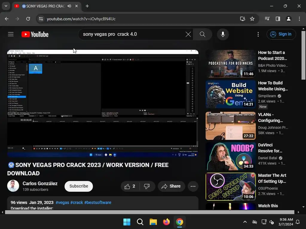The image size is (306, 229).
Task: Bookmark this page with the star
Action: (x=252, y=19)
